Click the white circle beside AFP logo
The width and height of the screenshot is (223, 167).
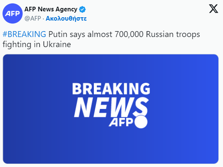point(141,122)
